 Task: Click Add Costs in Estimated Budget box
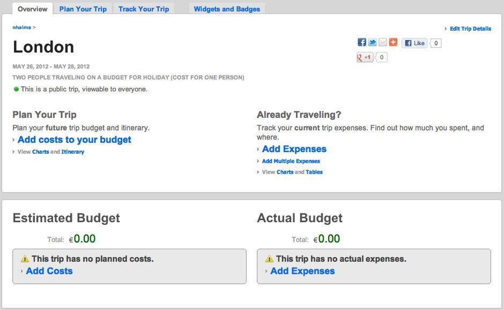49,271
